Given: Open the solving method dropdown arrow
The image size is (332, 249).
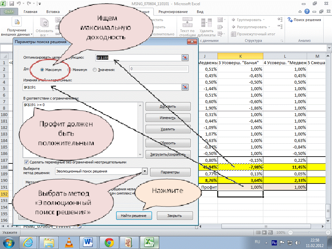Looking at the screenshot, I should 145,171.
